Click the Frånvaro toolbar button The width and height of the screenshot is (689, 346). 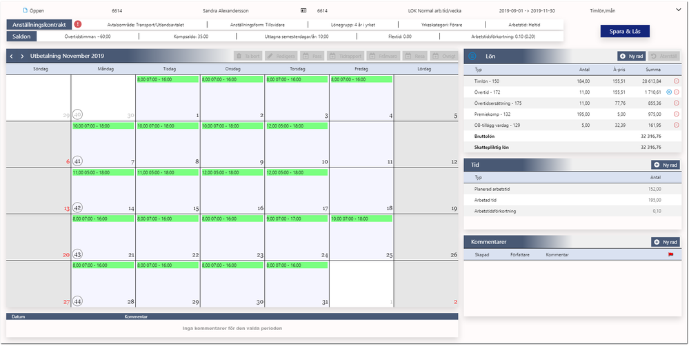tap(383, 57)
